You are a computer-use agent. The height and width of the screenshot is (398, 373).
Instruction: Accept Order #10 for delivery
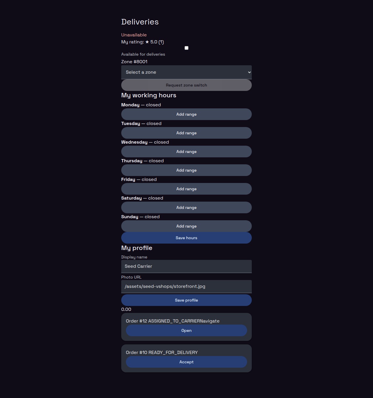pos(186,362)
